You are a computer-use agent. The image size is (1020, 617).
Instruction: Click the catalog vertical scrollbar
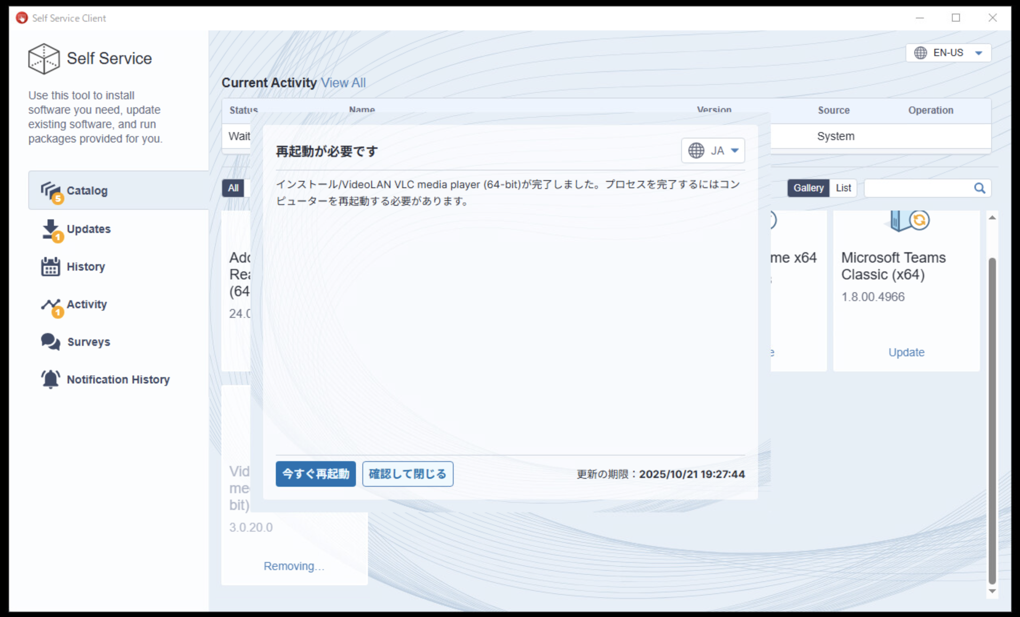point(992,416)
